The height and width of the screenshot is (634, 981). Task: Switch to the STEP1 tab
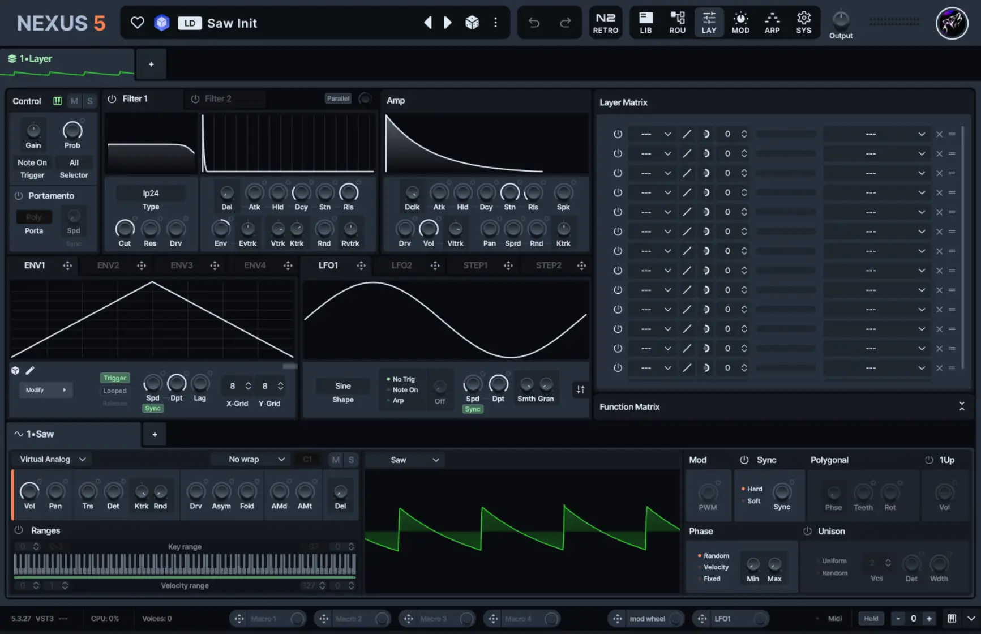coord(475,265)
